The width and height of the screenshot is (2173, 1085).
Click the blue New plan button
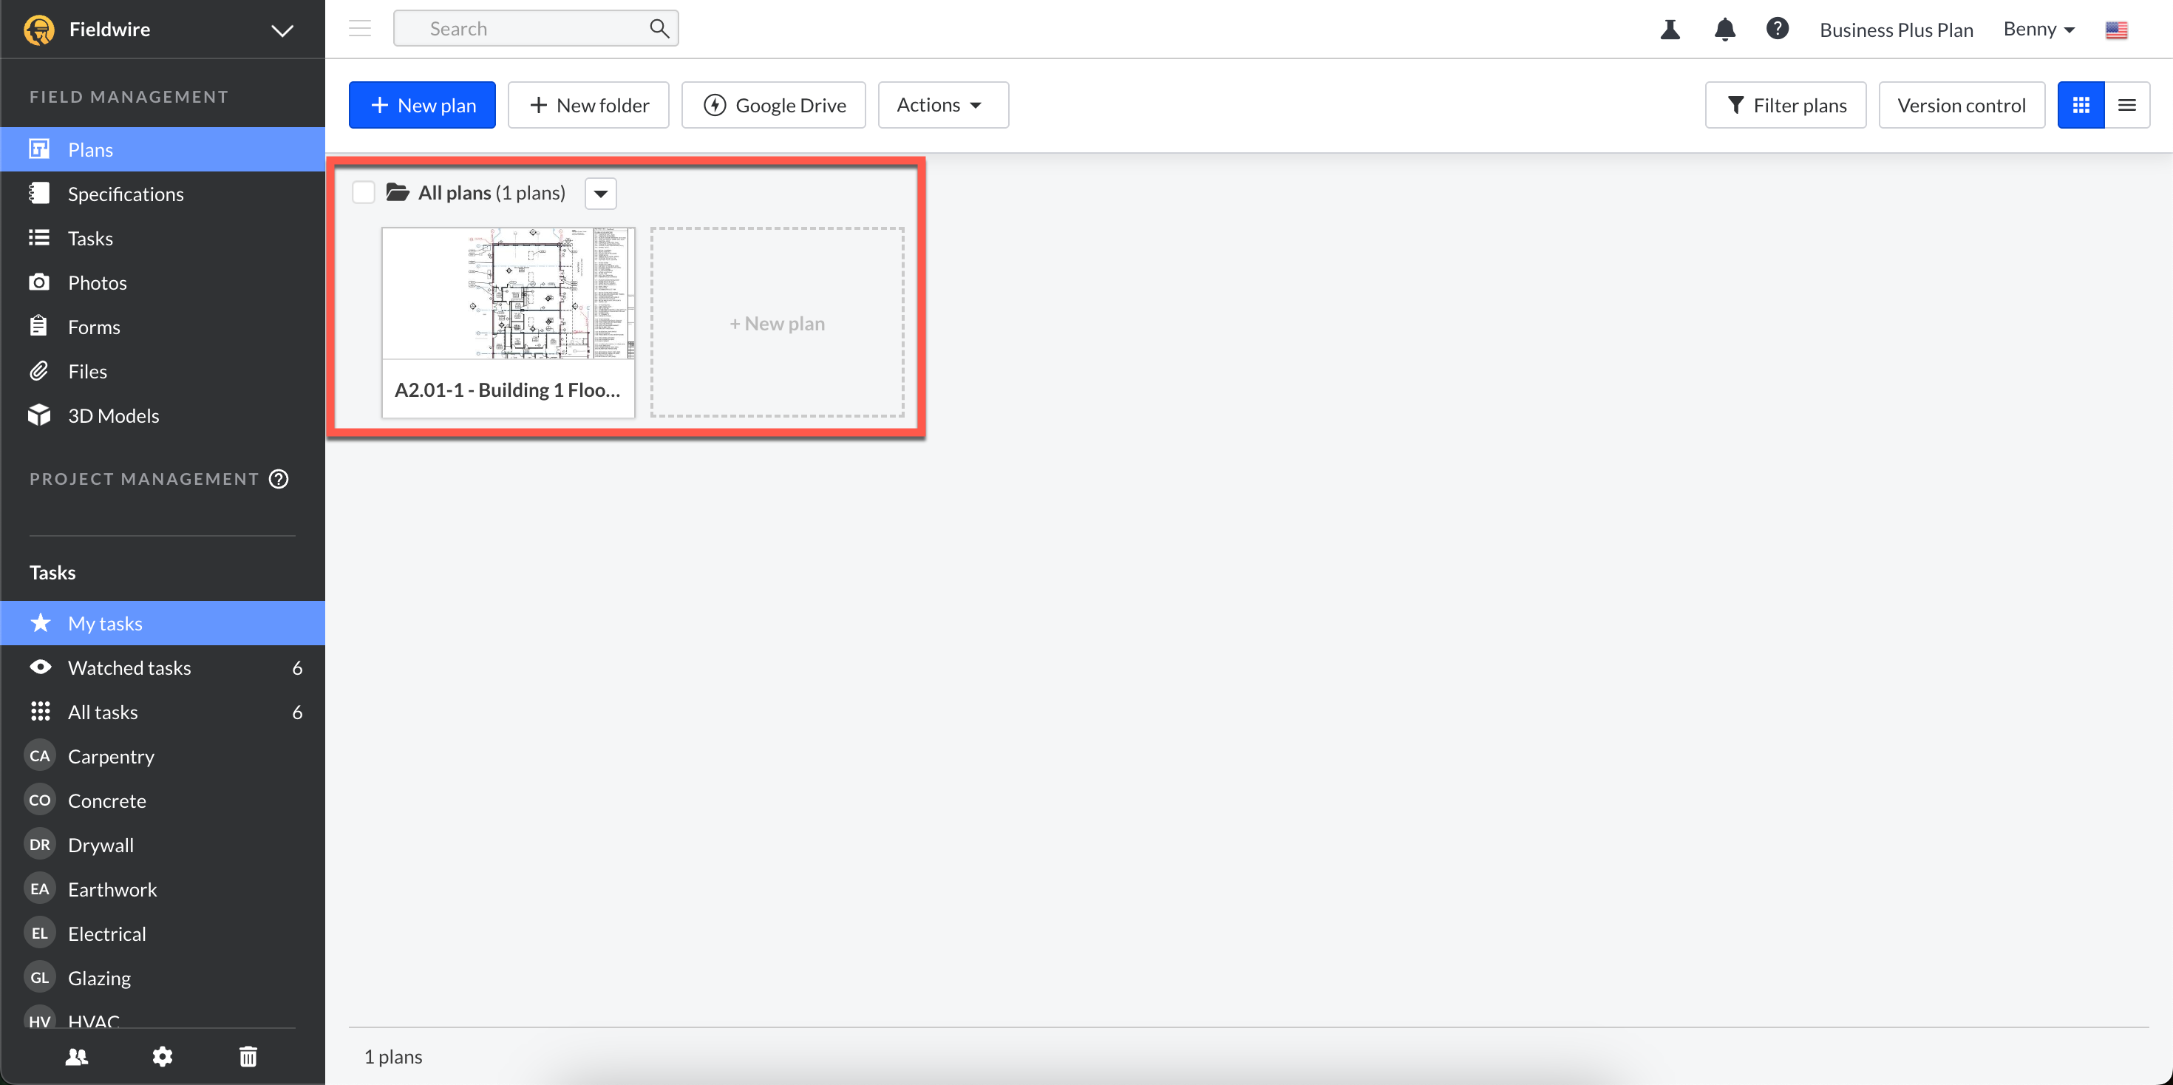point(422,106)
